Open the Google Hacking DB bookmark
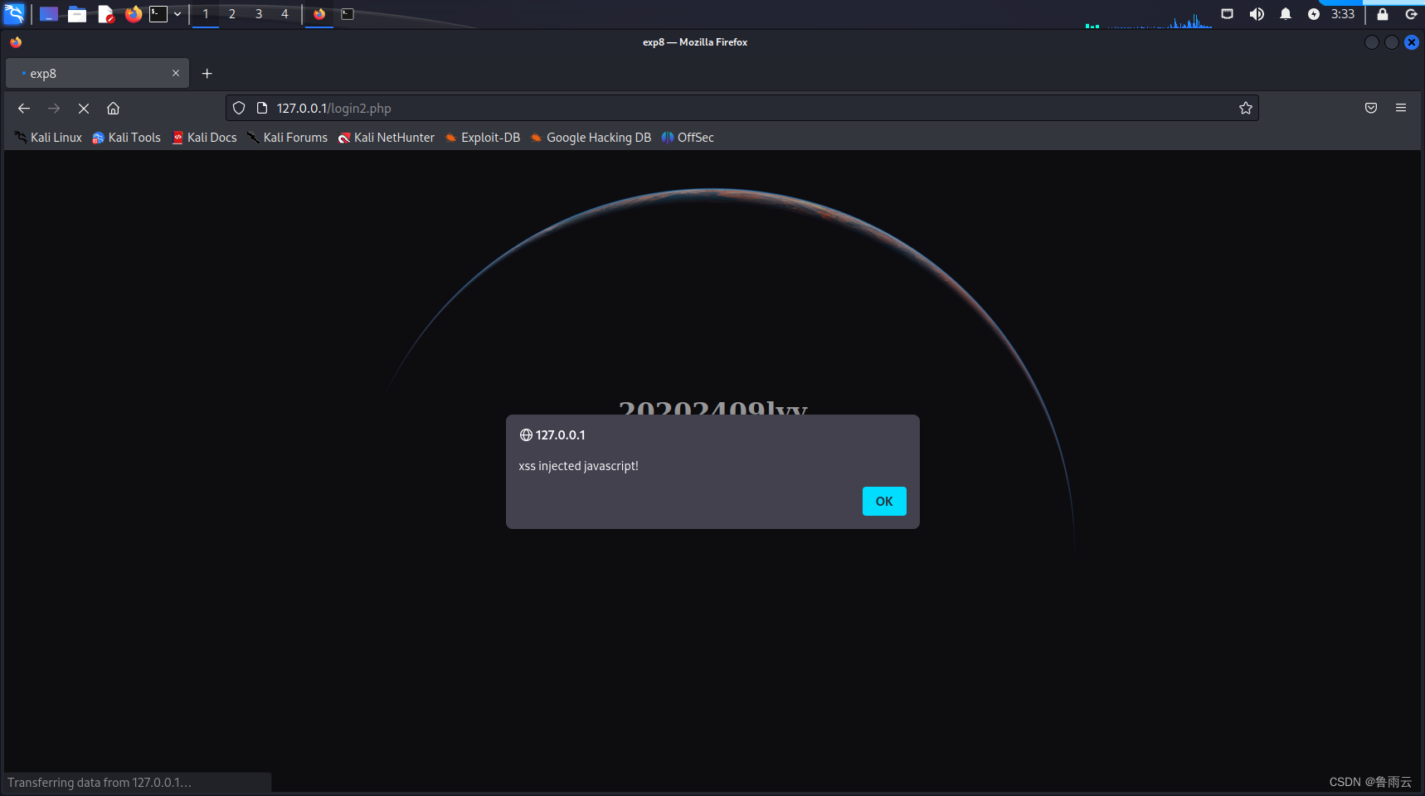This screenshot has width=1425, height=796. click(591, 138)
